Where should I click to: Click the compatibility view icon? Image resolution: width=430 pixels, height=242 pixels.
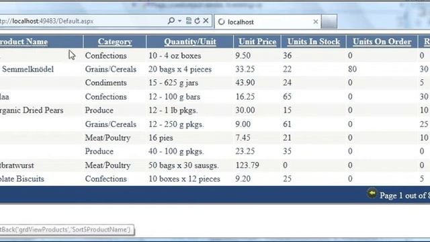click(189, 21)
